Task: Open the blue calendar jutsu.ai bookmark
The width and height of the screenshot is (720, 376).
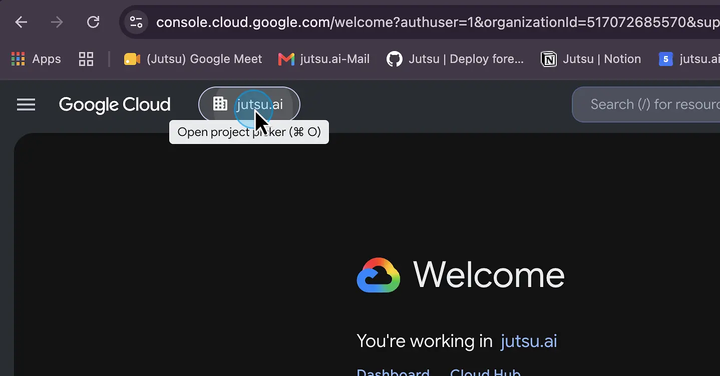Action: click(689, 59)
